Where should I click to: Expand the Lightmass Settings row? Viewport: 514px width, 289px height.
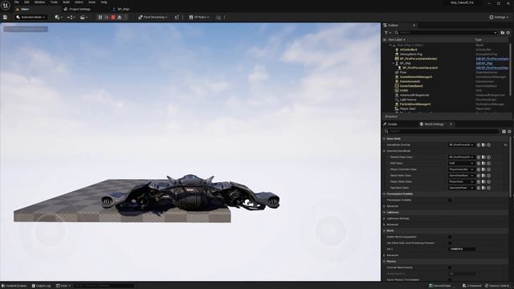(x=385, y=218)
